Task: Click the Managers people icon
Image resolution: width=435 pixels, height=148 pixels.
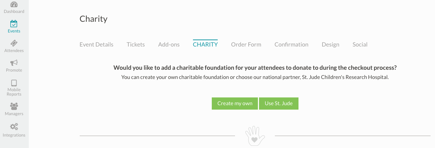Action: click(x=14, y=107)
